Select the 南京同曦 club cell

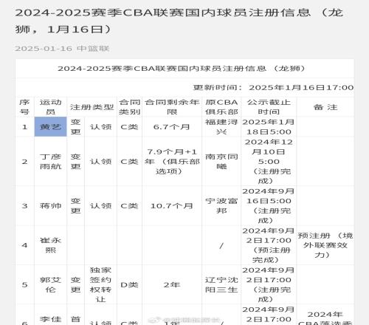point(221,161)
